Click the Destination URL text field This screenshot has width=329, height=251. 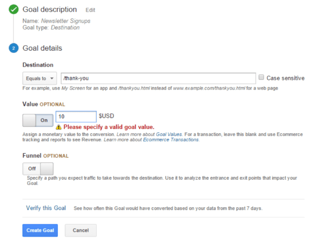click(x=158, y=78)
